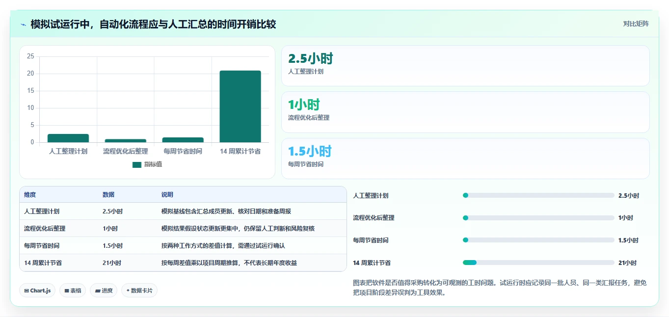Click the 维度 column header
Screen dimensions: 669x317
click(x=30, y=195)
